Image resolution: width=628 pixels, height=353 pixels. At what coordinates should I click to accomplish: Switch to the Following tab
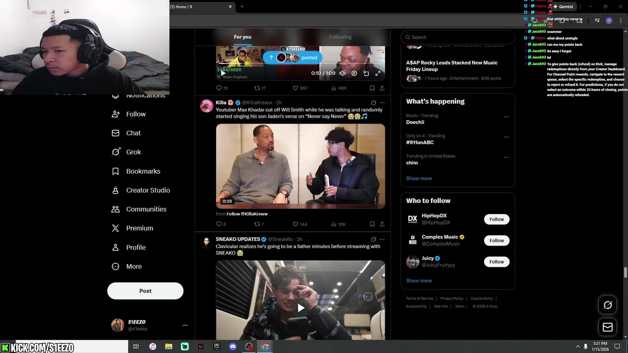click(340, 37)
